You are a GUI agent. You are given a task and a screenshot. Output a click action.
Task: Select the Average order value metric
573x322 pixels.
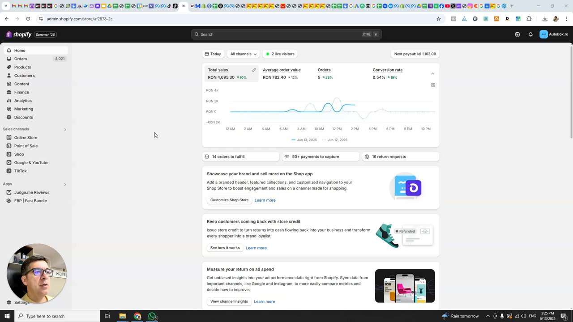(x=286, y=74)
